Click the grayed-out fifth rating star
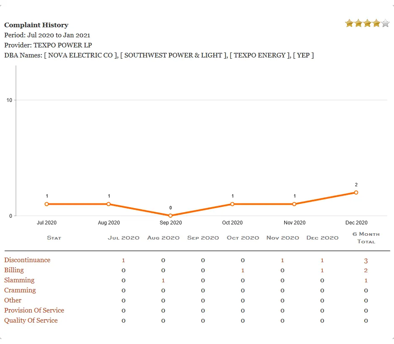Viewport: 394px width, 344px height. 384,23
